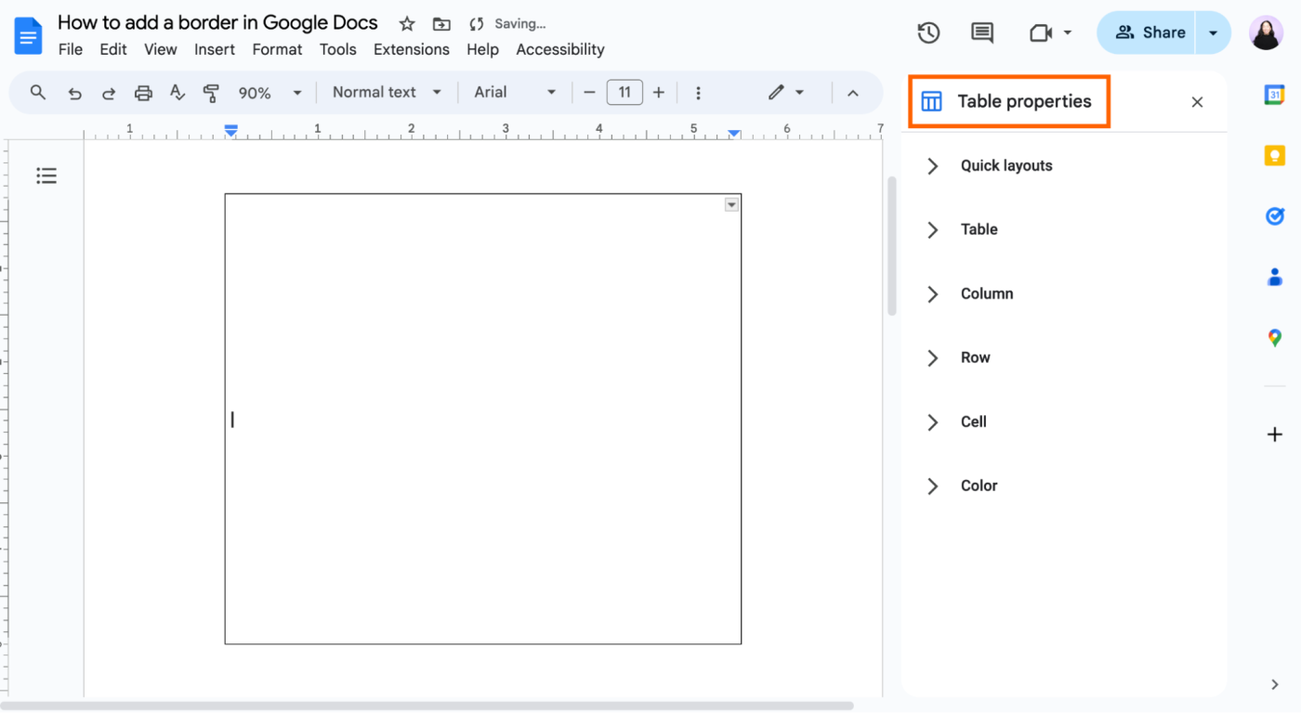Open the Arial font dropdown

pos(515,93)
